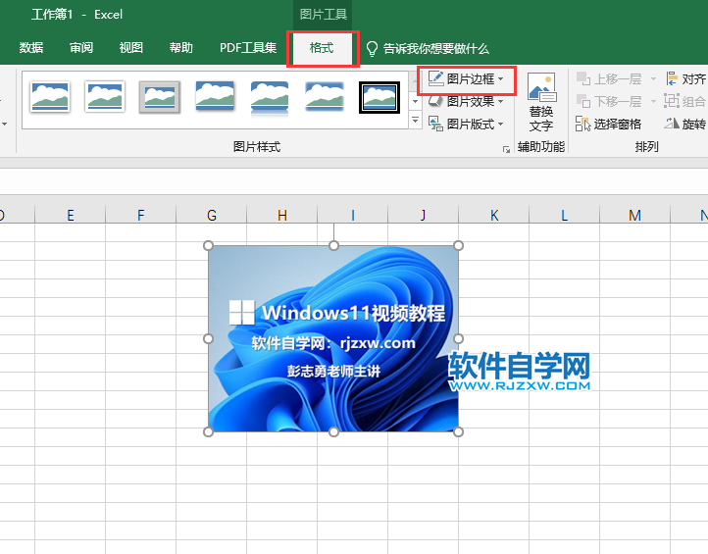Click the bottom-right resize handle of picture

tap(458, 432)
